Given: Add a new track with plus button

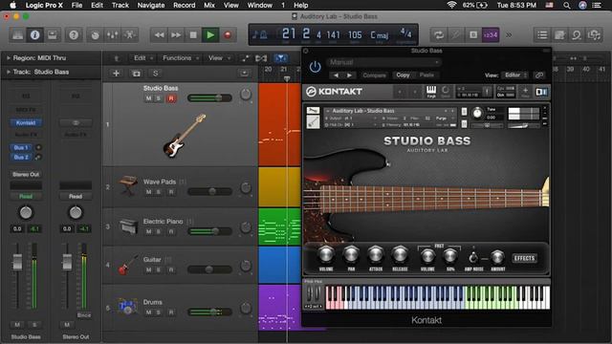Looking at the screenshot, I should (116, 74).
